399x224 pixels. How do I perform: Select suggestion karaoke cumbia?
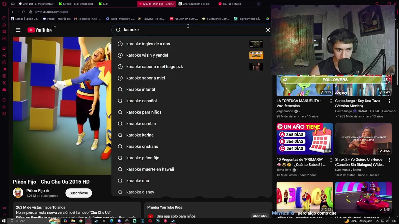191,124
